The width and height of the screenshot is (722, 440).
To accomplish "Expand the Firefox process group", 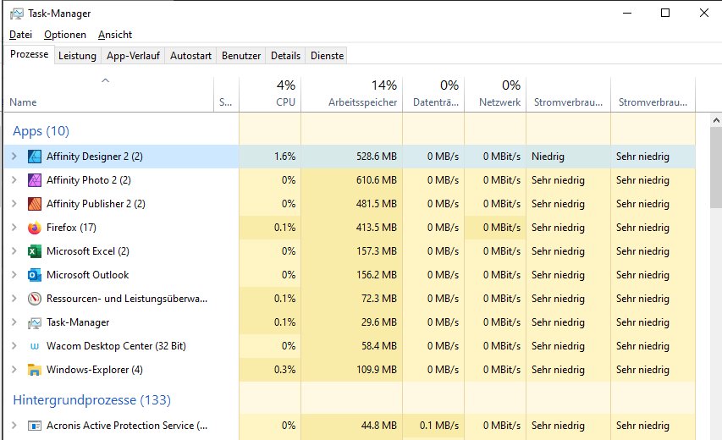I will pos(14,228).
